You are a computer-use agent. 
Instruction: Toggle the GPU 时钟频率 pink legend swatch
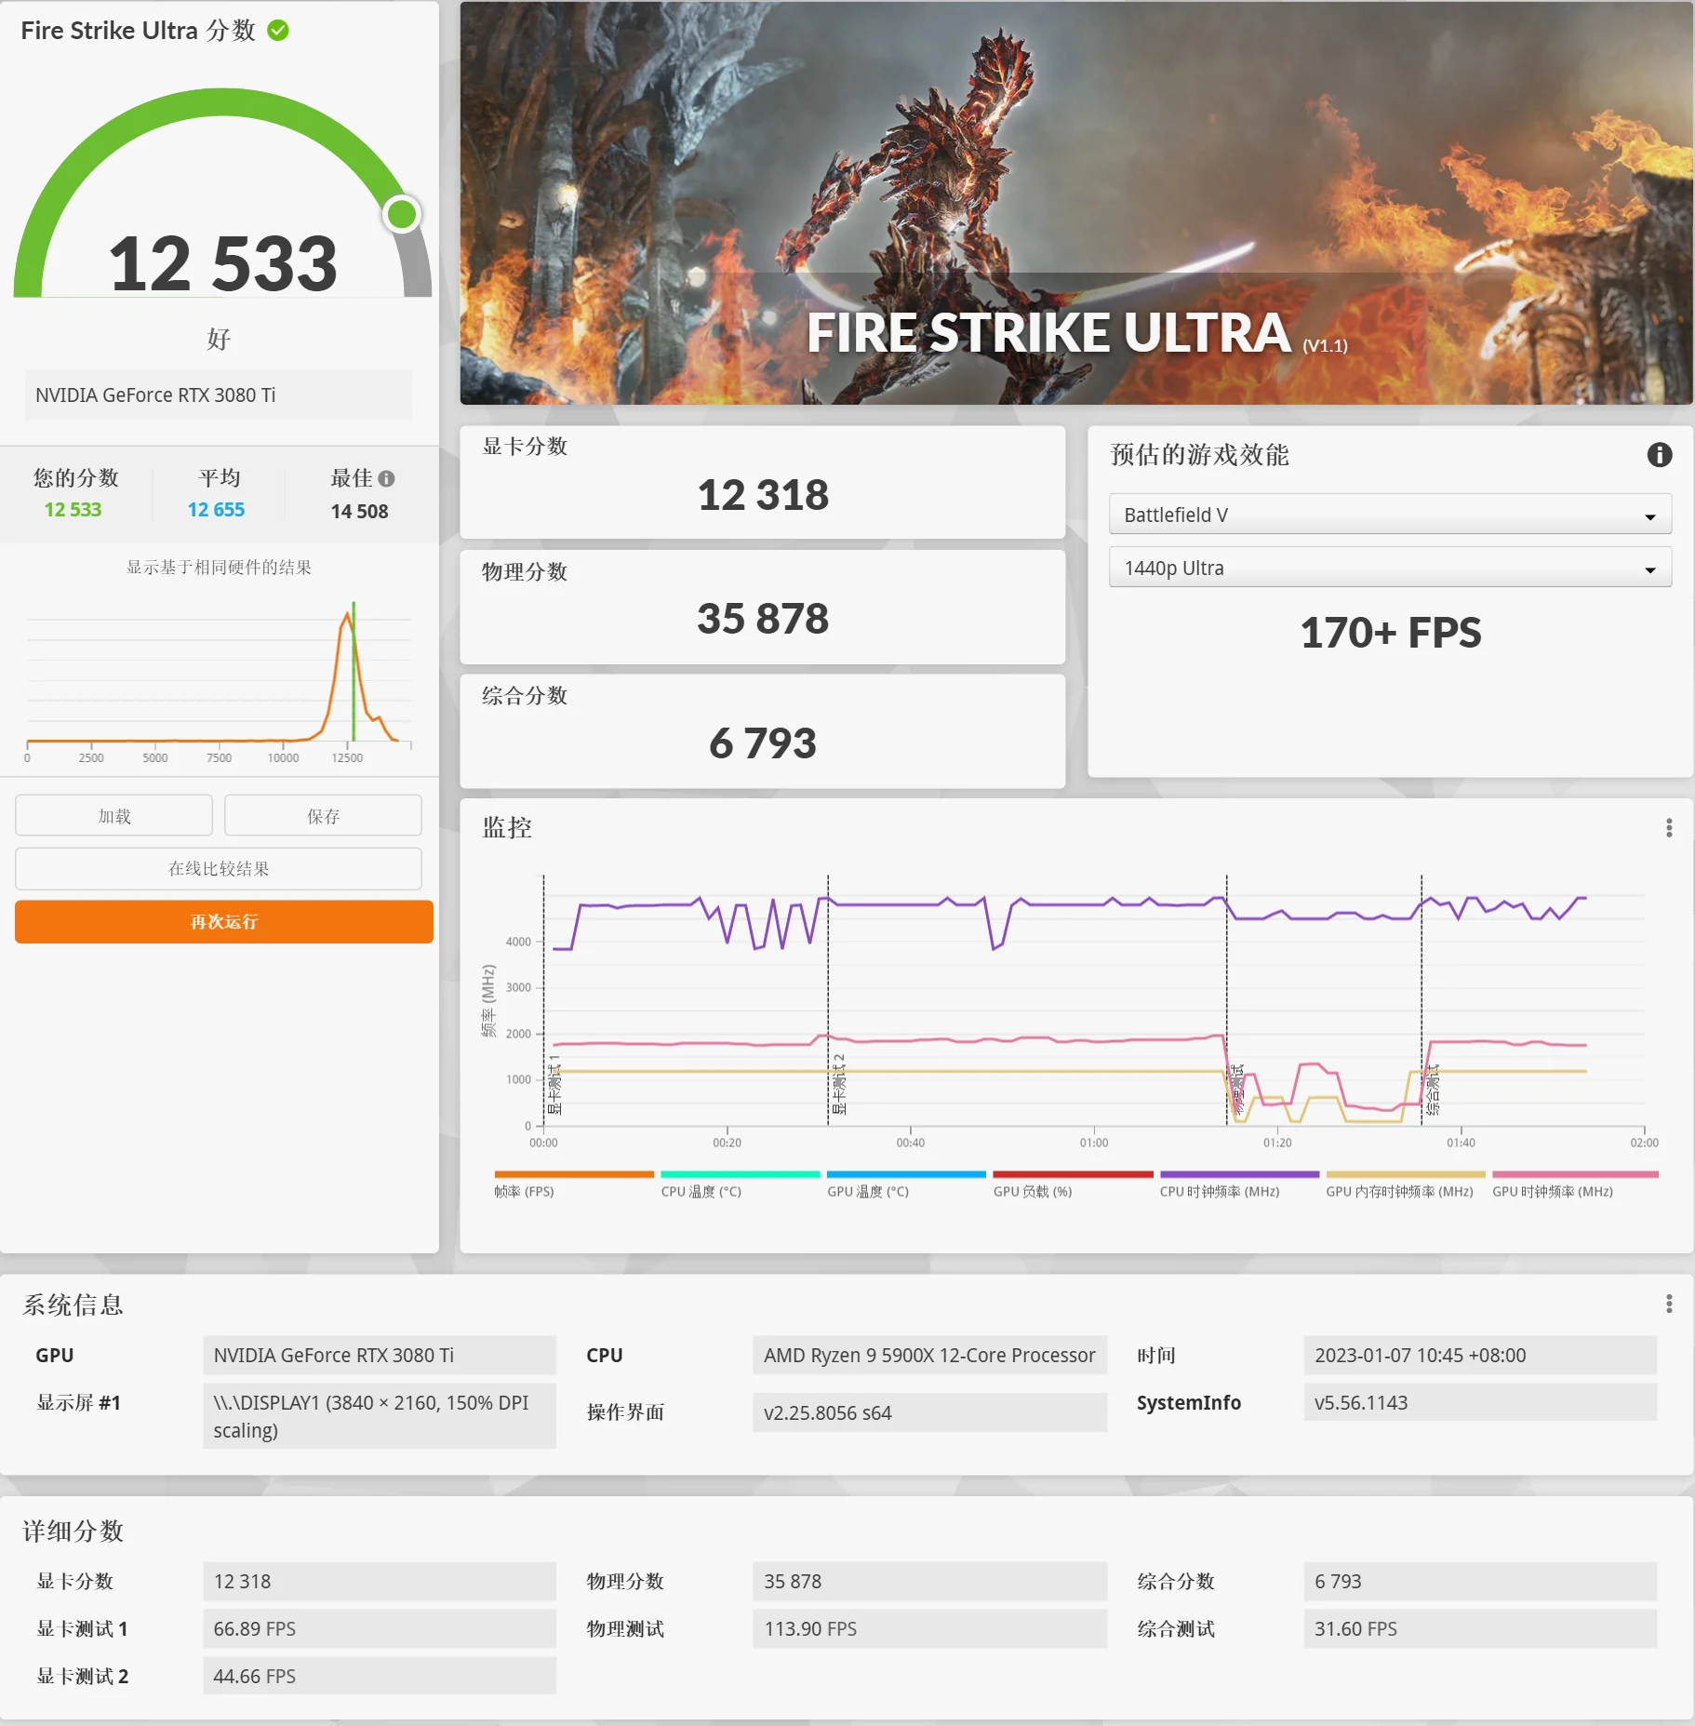[x=1575, y=1174]
